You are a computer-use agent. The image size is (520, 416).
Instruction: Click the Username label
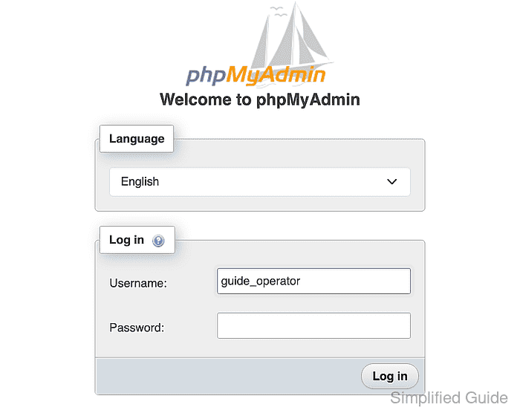point(138,283)
